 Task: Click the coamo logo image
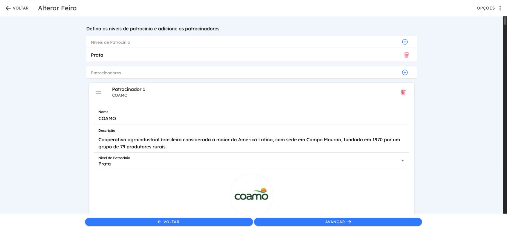[x=251, y=194]
